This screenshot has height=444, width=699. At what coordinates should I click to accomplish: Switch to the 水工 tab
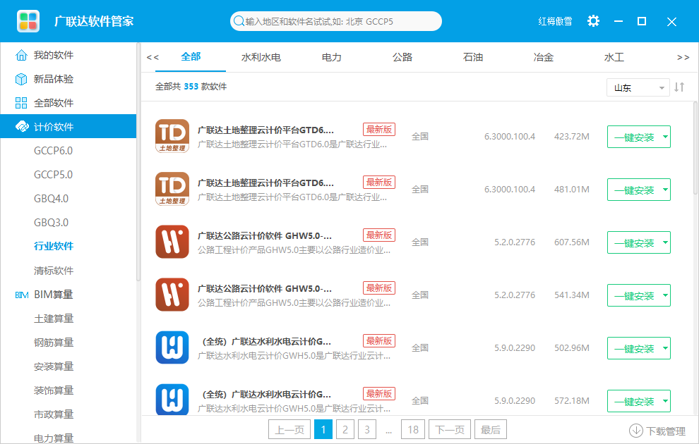click(614, 57)
